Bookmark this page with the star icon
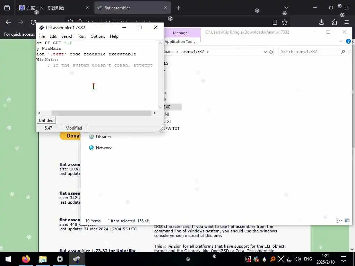This screenshot has width=355, height=266. tap(285, 22)
